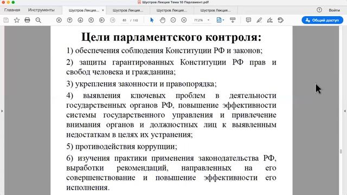This screenshot has width=347, height=195.
Task: Click the Общий доступ share button
Action: coord(323,20)
